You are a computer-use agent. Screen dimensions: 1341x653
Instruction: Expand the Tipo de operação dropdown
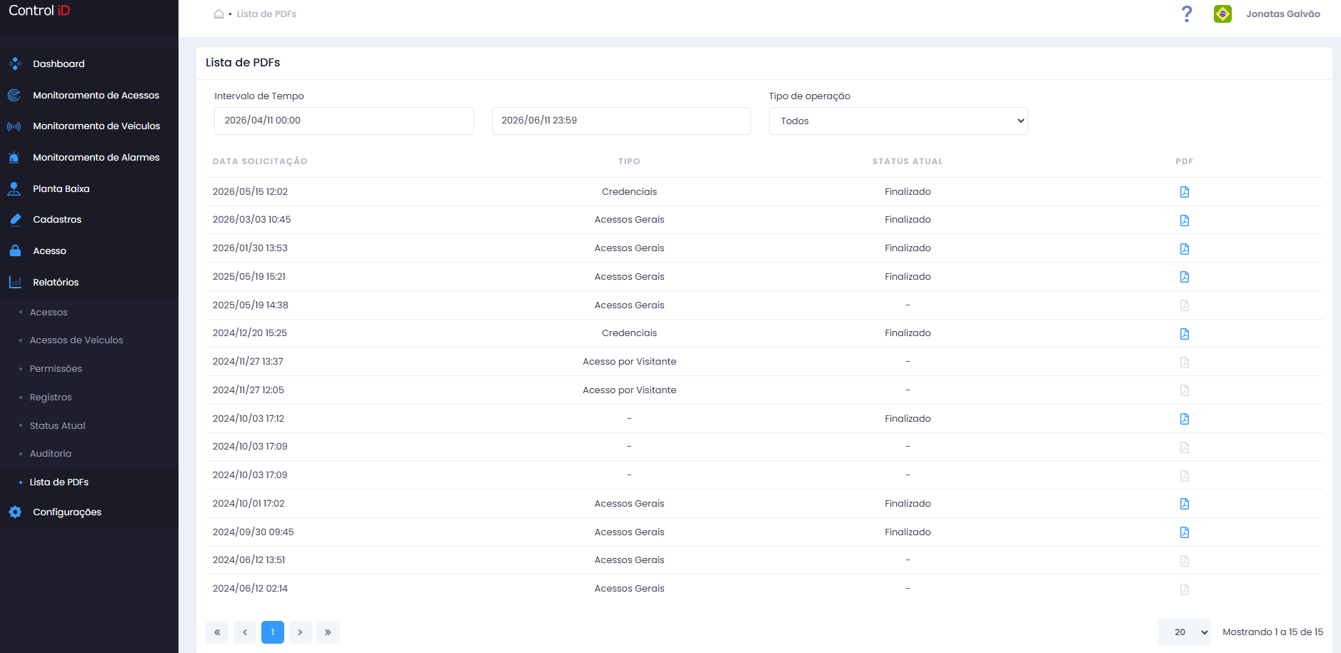pos(898,121)
